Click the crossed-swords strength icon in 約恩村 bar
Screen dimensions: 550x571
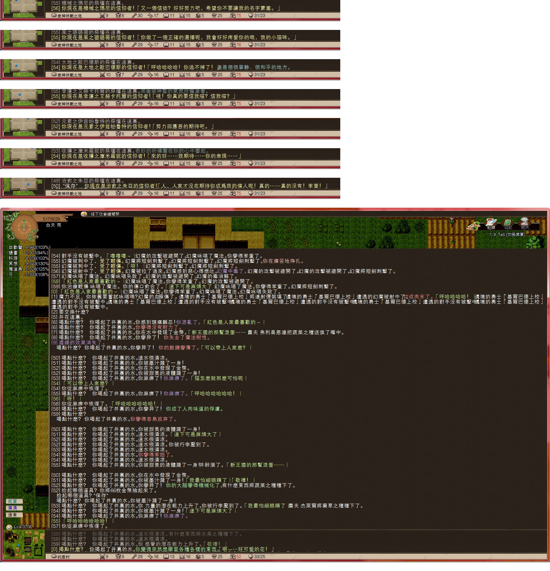[102, 556]
